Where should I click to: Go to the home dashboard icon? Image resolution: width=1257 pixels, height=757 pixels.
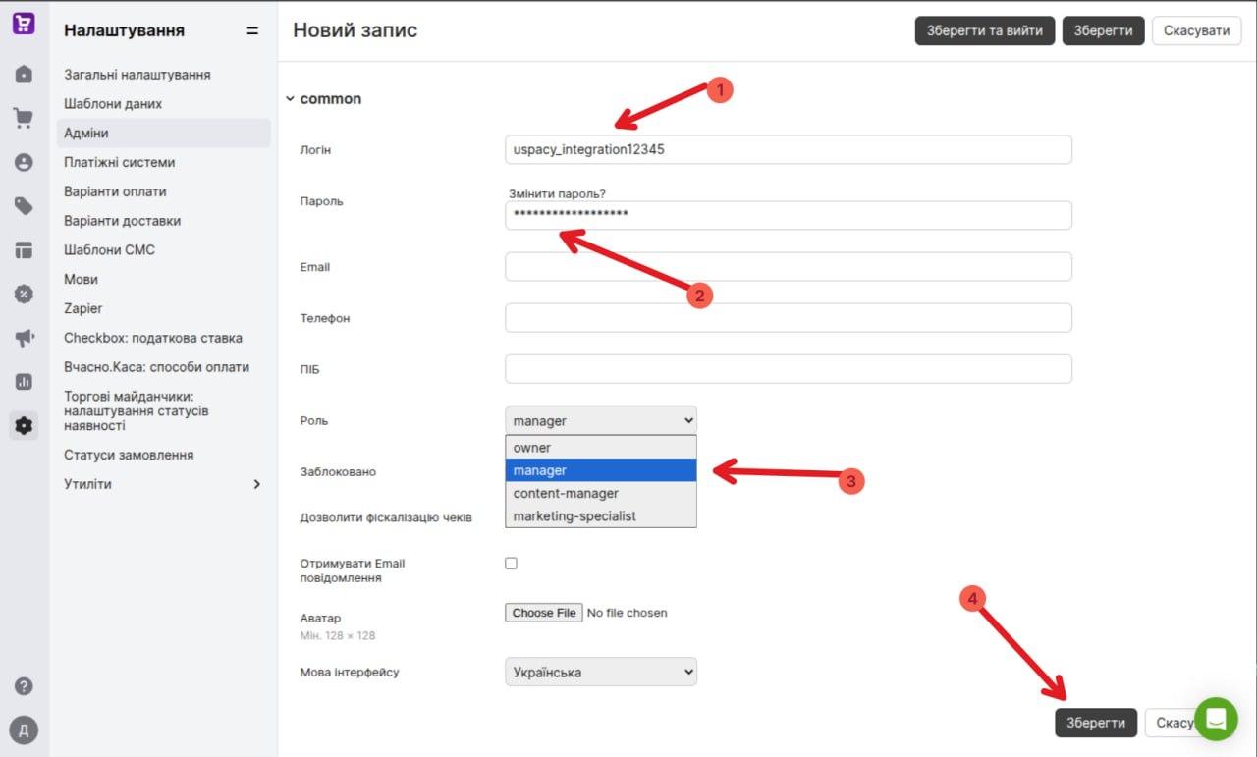[24, 75]
